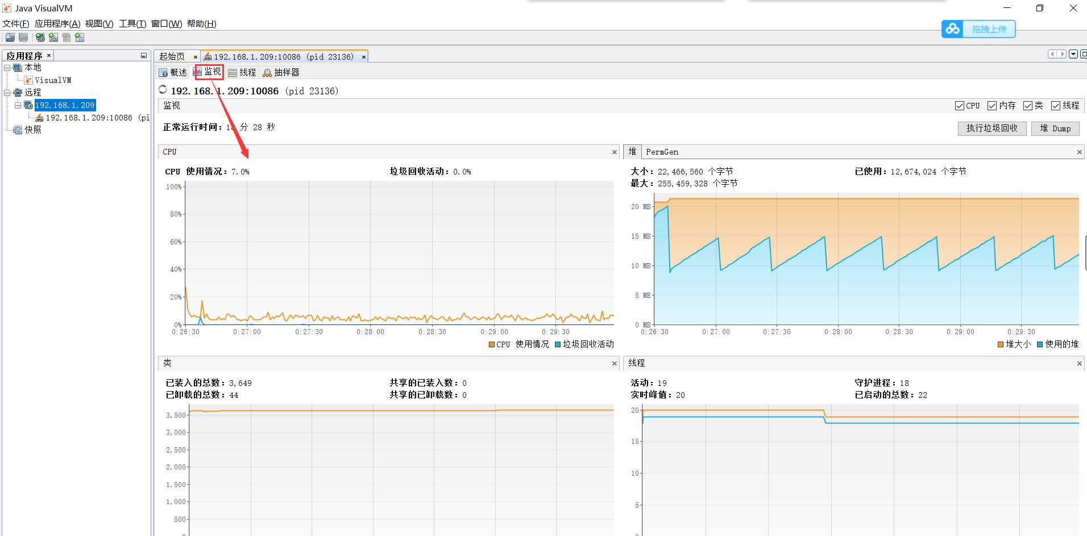Collapse the 远程 tree node
The height and width of the screenshot is (536, 1087).
pyautogui.click(x=7, y=92)
